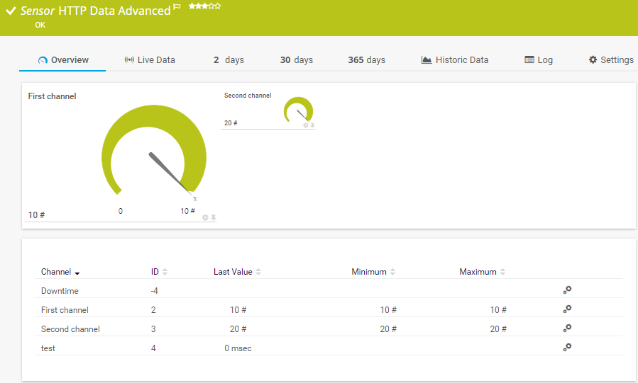Open settings gear for First channel gauge

(x=205, y=217)
